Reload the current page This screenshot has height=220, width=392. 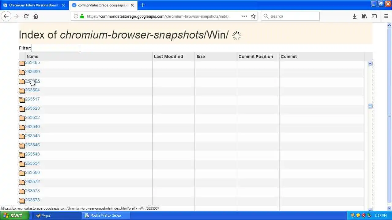(x=26, y=16)
